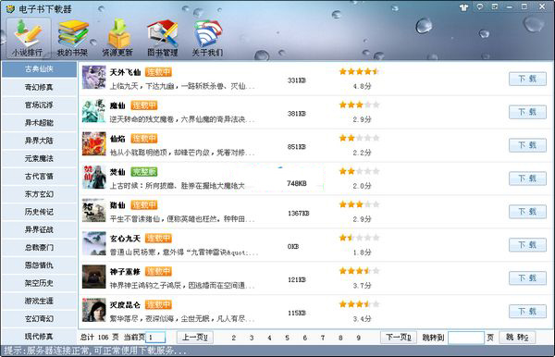The image size is (555, 357).
Task: Download the book 神子重修
Action: [527, 278]
